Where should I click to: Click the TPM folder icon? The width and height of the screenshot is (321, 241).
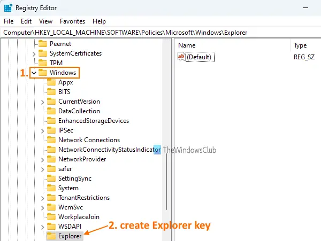[x=43, y=63]
